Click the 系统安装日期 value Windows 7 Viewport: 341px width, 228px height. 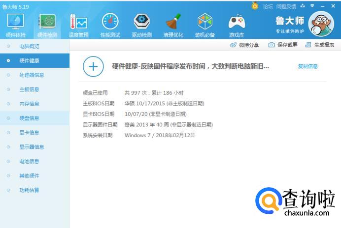(x=160, y=135)
